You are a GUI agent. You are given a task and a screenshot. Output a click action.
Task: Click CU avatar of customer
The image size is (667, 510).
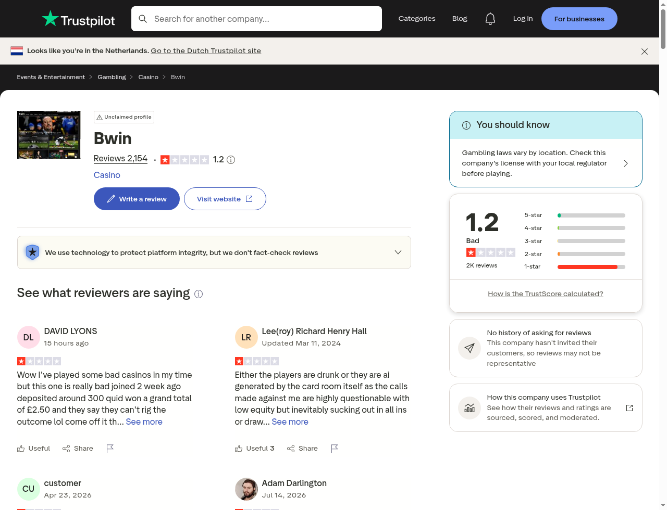coord(29,489)
